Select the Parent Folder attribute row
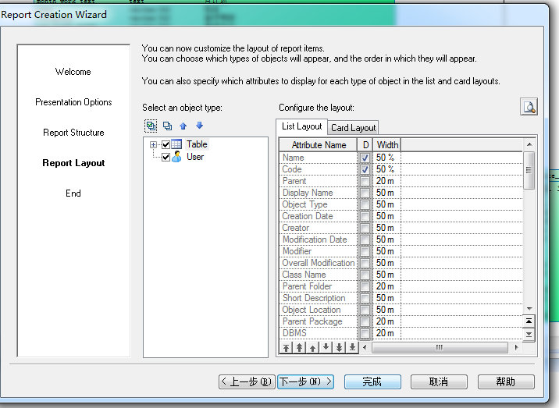Viewport: 559px width, 408px height. 401,286
